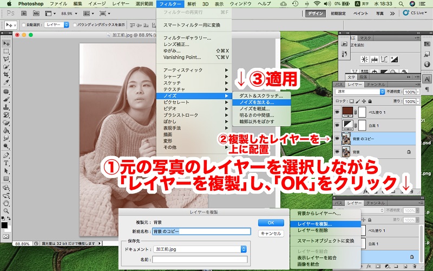Viewport: 433px width, 271px height.
Task: Add a Brightness/Contrast adjustment
Action: pyautogui.click(x=364, y=59)
